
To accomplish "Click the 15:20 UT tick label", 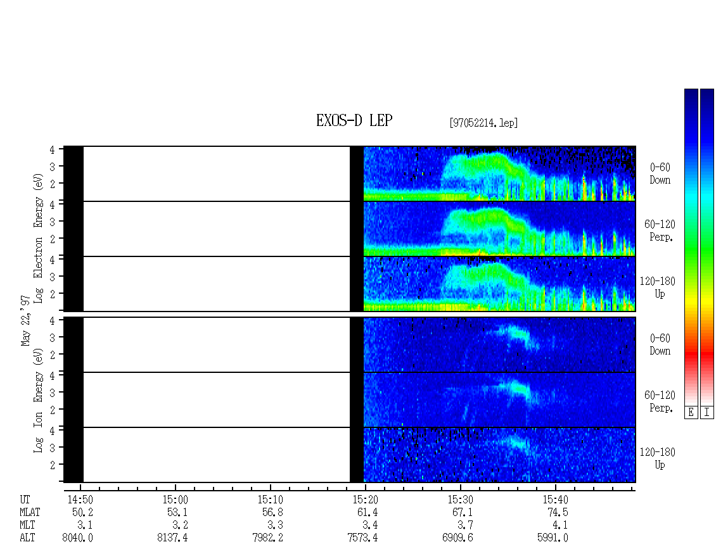I will click(366, 500).
